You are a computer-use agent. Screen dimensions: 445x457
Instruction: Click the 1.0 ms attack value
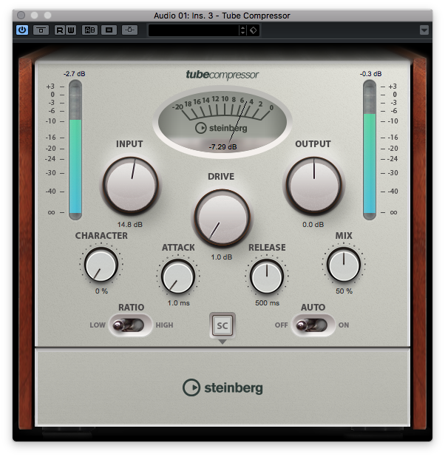178,303
